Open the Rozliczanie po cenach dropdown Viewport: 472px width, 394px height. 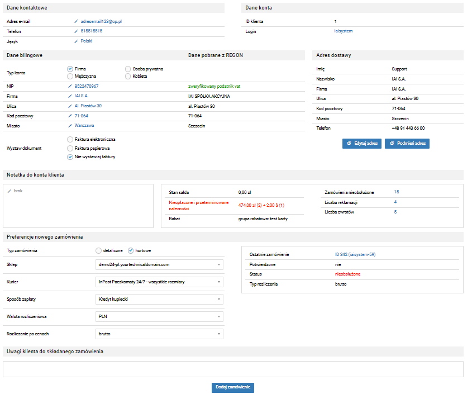[159, 334]
